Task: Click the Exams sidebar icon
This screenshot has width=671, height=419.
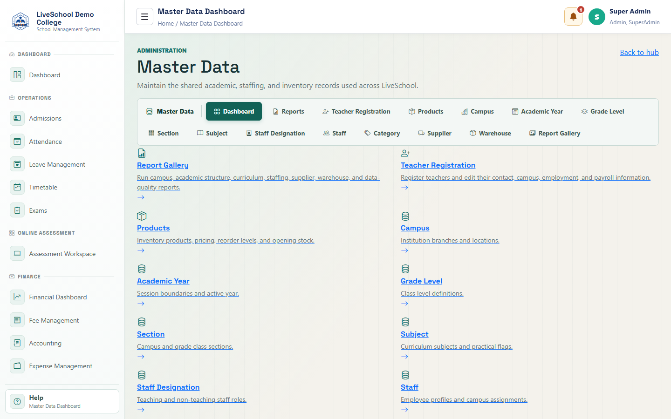Action: click(17, 210)
